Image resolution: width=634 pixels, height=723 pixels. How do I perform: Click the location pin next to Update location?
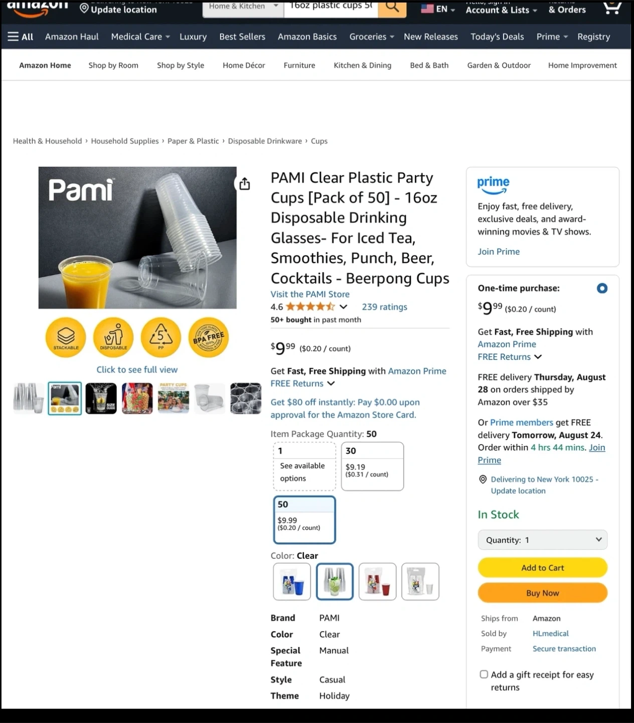[84, 9]
